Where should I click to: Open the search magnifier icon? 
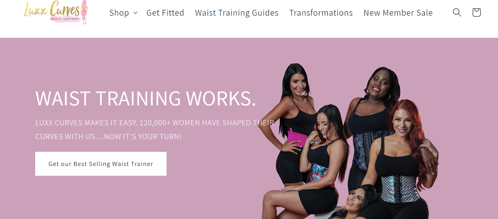pos(457,12)
